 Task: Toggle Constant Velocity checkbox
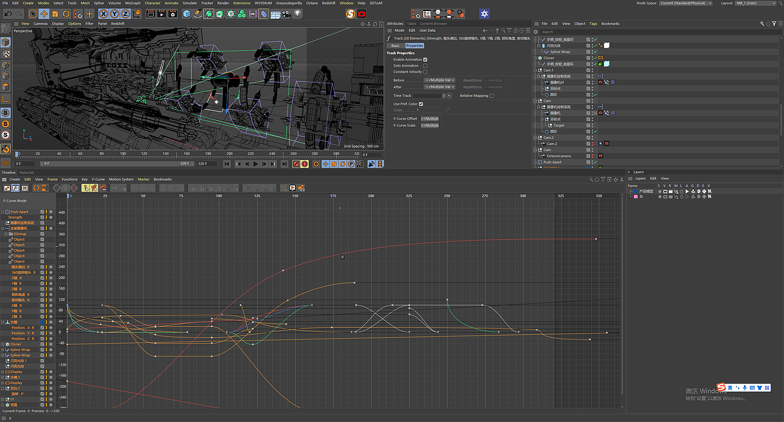pyautogui.click(x=425, y=72)
